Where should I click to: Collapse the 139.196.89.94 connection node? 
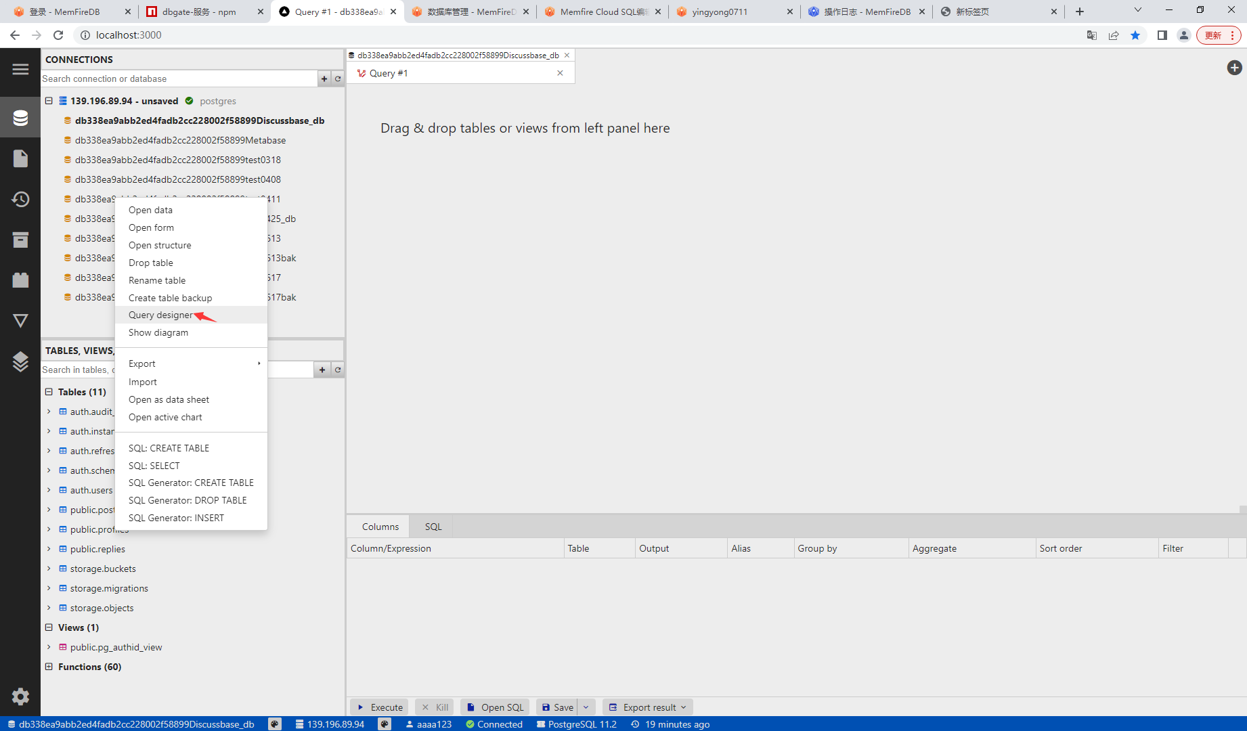point(49,101)
